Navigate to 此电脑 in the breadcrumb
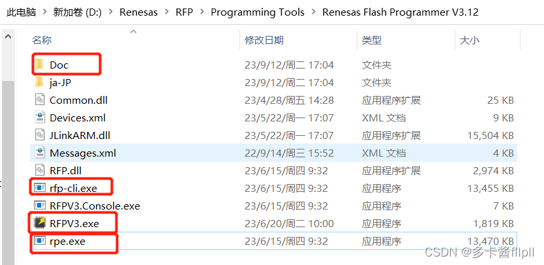The height and width of the screenshot is (265, 544). pos(21,12)
